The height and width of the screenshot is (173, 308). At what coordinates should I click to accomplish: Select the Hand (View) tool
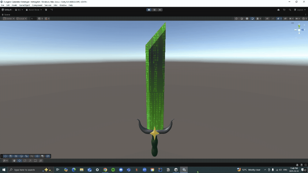(x=14, y=161)
